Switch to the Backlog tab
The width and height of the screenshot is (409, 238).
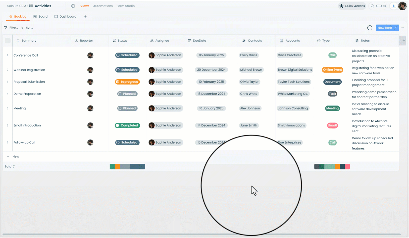coord(18,17)
